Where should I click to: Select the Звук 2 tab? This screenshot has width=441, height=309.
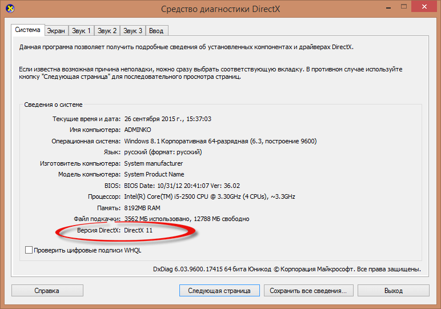click(107, 31)
